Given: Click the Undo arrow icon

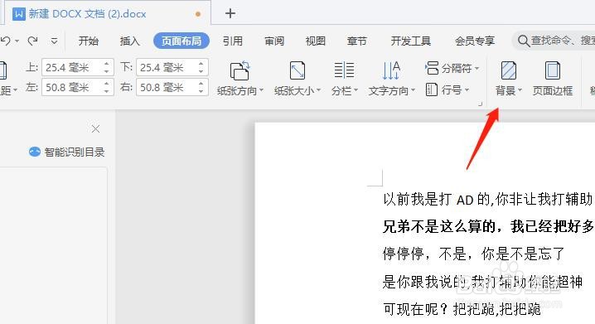Looking at the screenshot, I should pyautogui.click(x=5, y=41).
